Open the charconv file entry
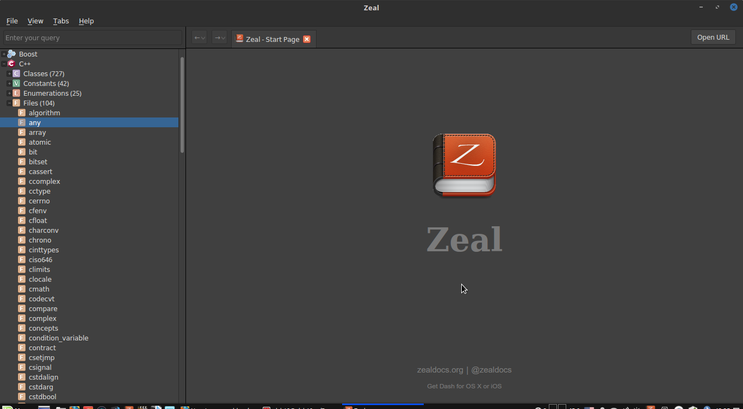This screenshot has width=743, height=409. 44,230
